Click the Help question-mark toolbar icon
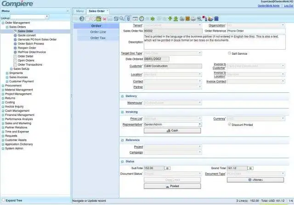Image resolution: width=294 pixels, height=205 pixels. (82, 18)
